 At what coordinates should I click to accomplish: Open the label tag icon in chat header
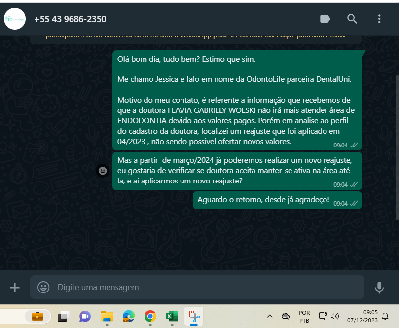(325, 19)
